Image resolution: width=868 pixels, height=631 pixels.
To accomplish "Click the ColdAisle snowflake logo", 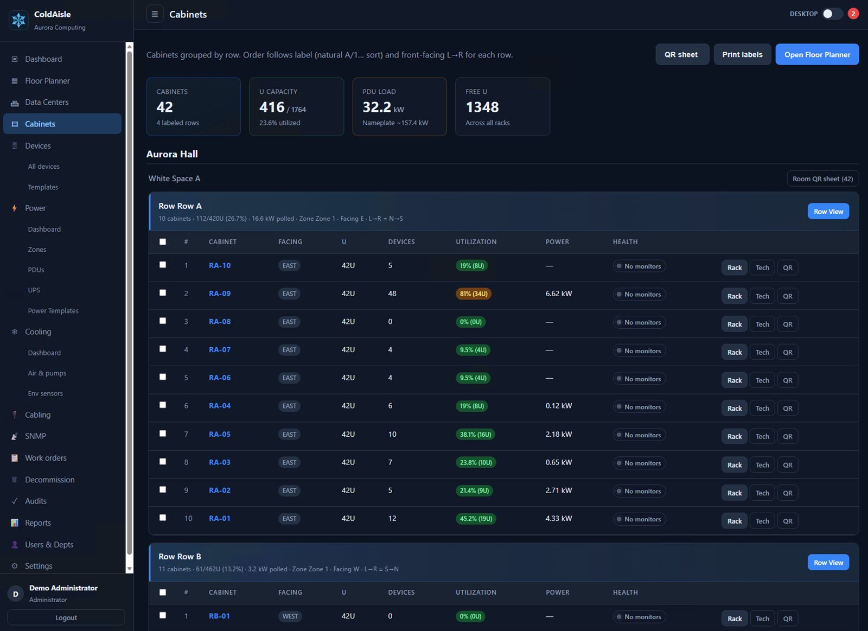I will pos(18,20).
